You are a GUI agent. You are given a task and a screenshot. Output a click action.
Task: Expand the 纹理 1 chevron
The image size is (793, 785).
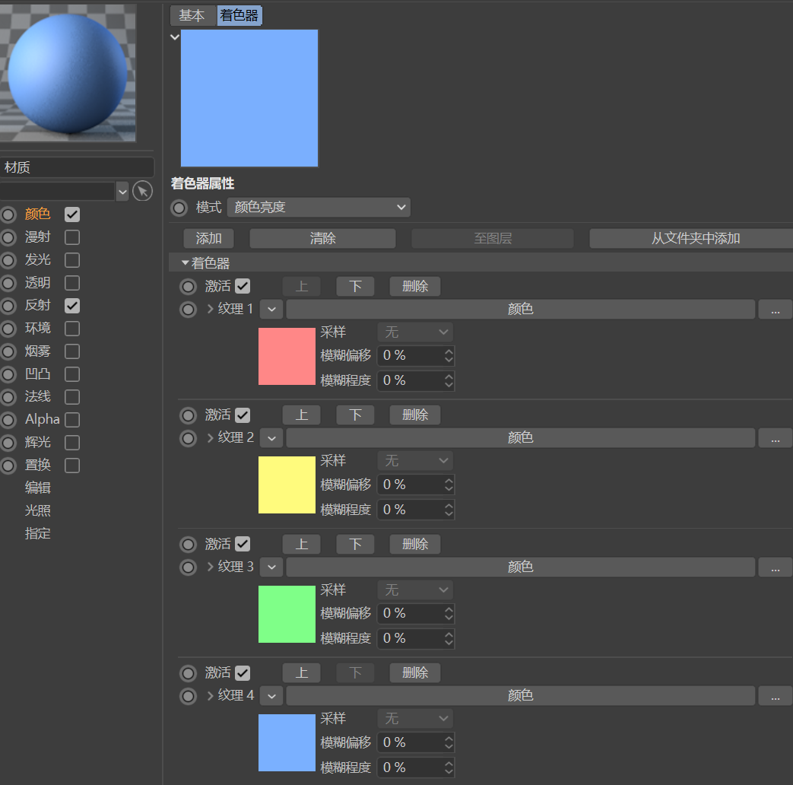211,309
